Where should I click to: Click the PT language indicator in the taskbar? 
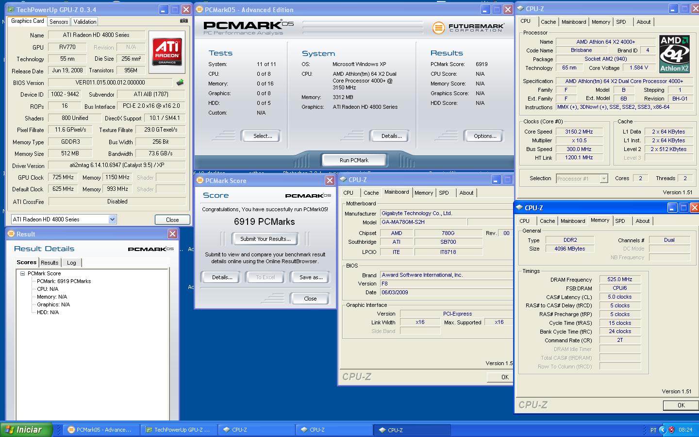coord(653,430)
